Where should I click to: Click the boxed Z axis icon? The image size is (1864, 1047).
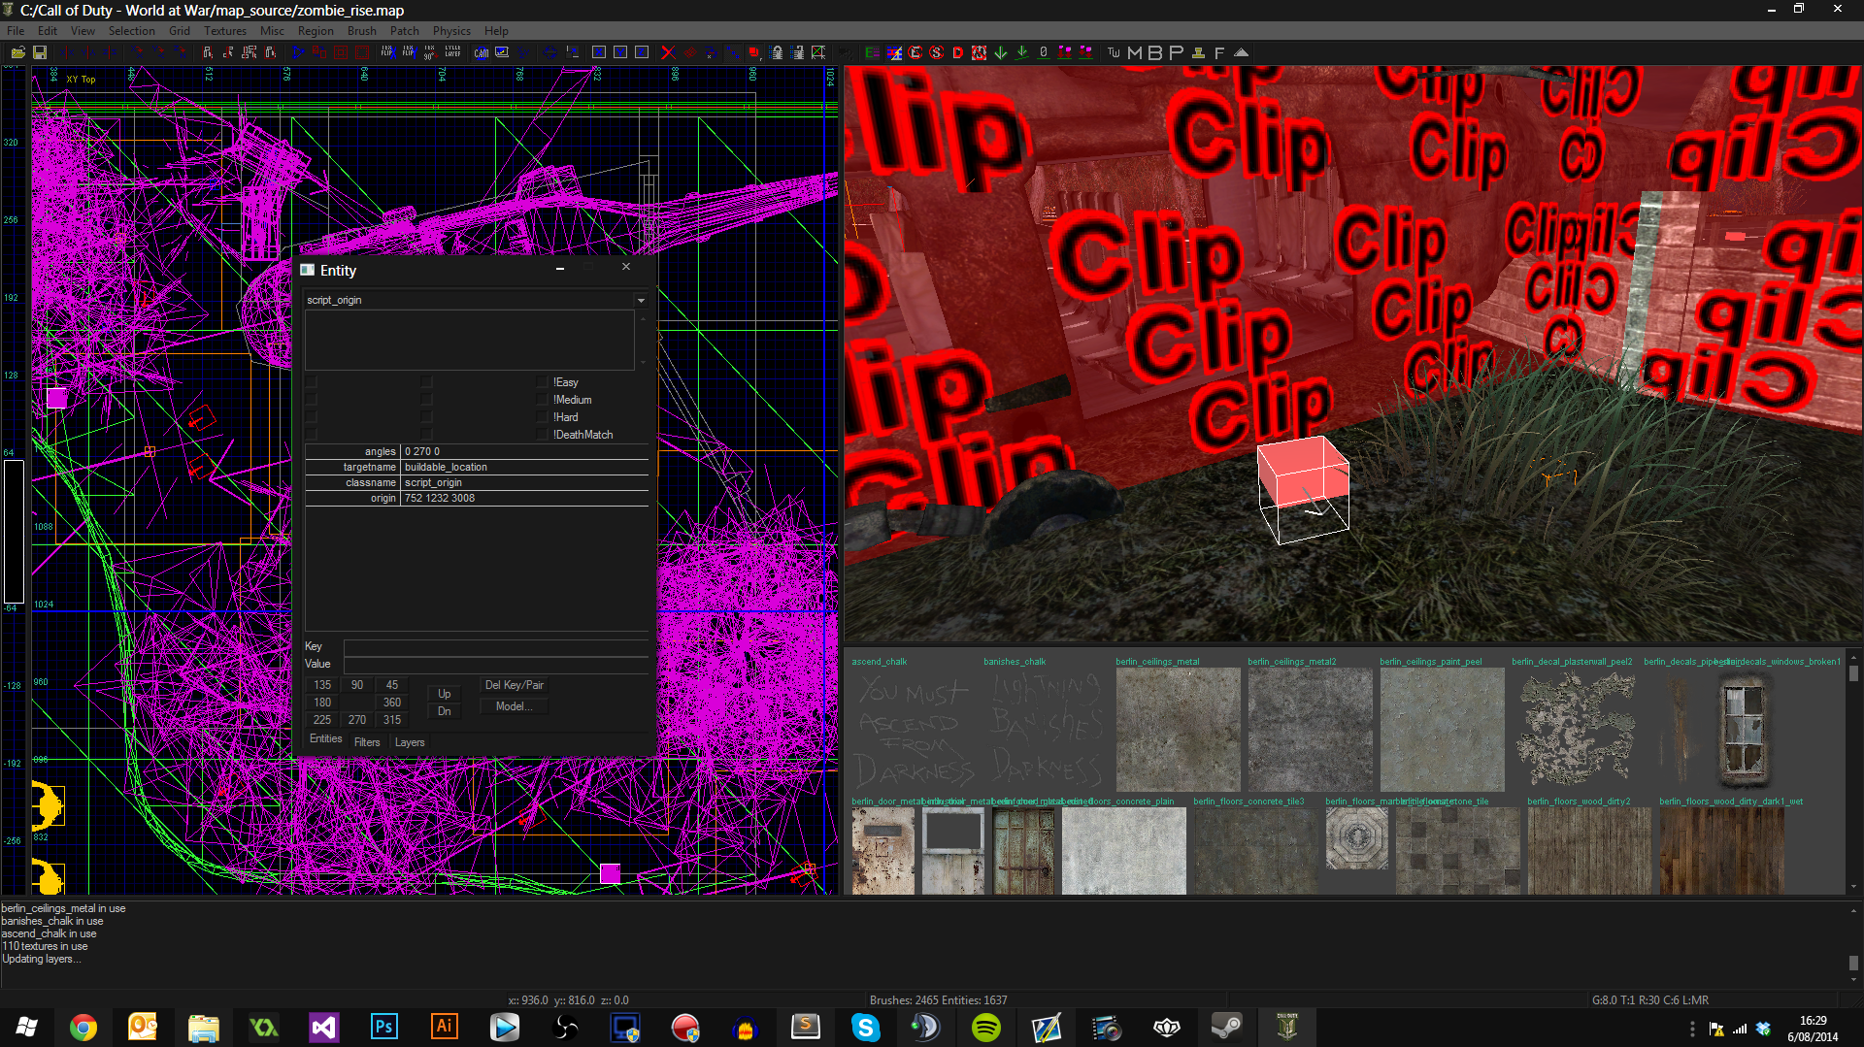coord(642,52)
